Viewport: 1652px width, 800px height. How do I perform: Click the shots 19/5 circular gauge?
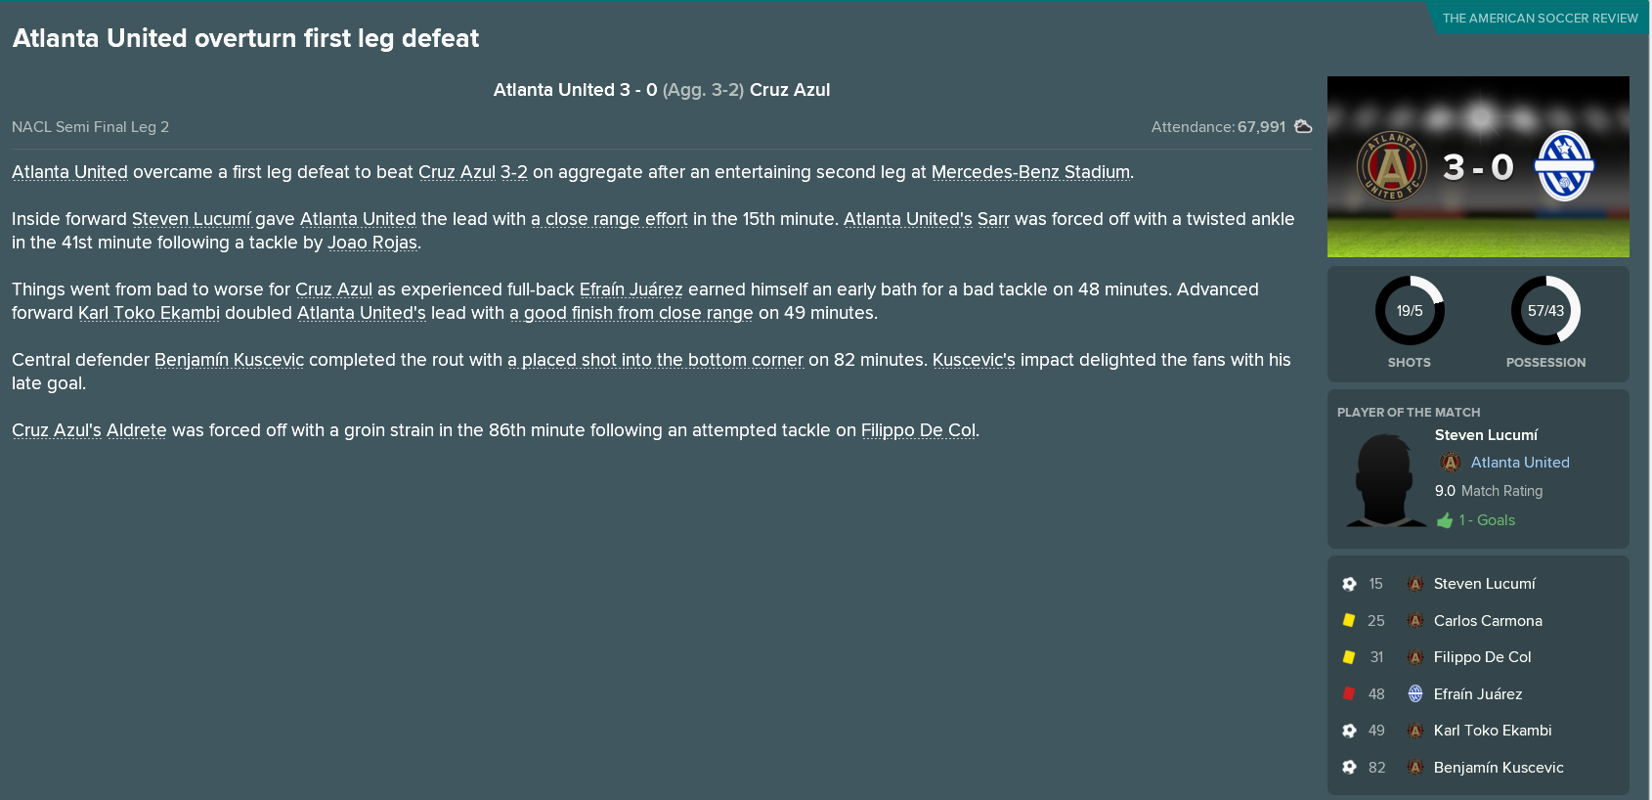[x=1410, y=311]
